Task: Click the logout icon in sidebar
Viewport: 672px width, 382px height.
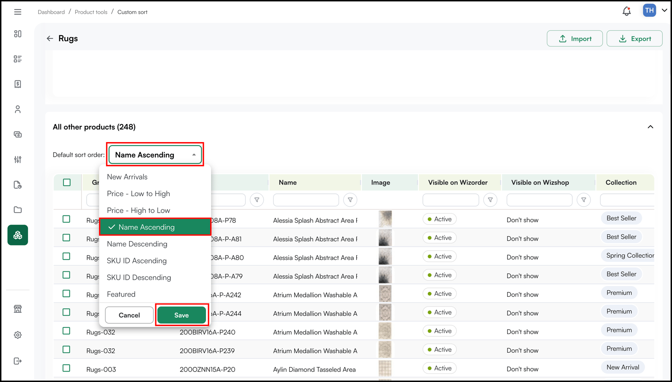Action: click(18, 361)
